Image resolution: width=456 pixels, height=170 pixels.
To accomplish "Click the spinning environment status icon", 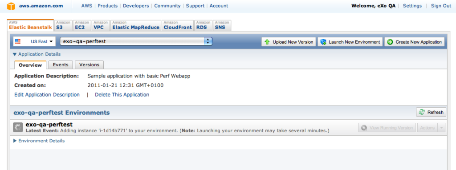I will click(18, 127).
